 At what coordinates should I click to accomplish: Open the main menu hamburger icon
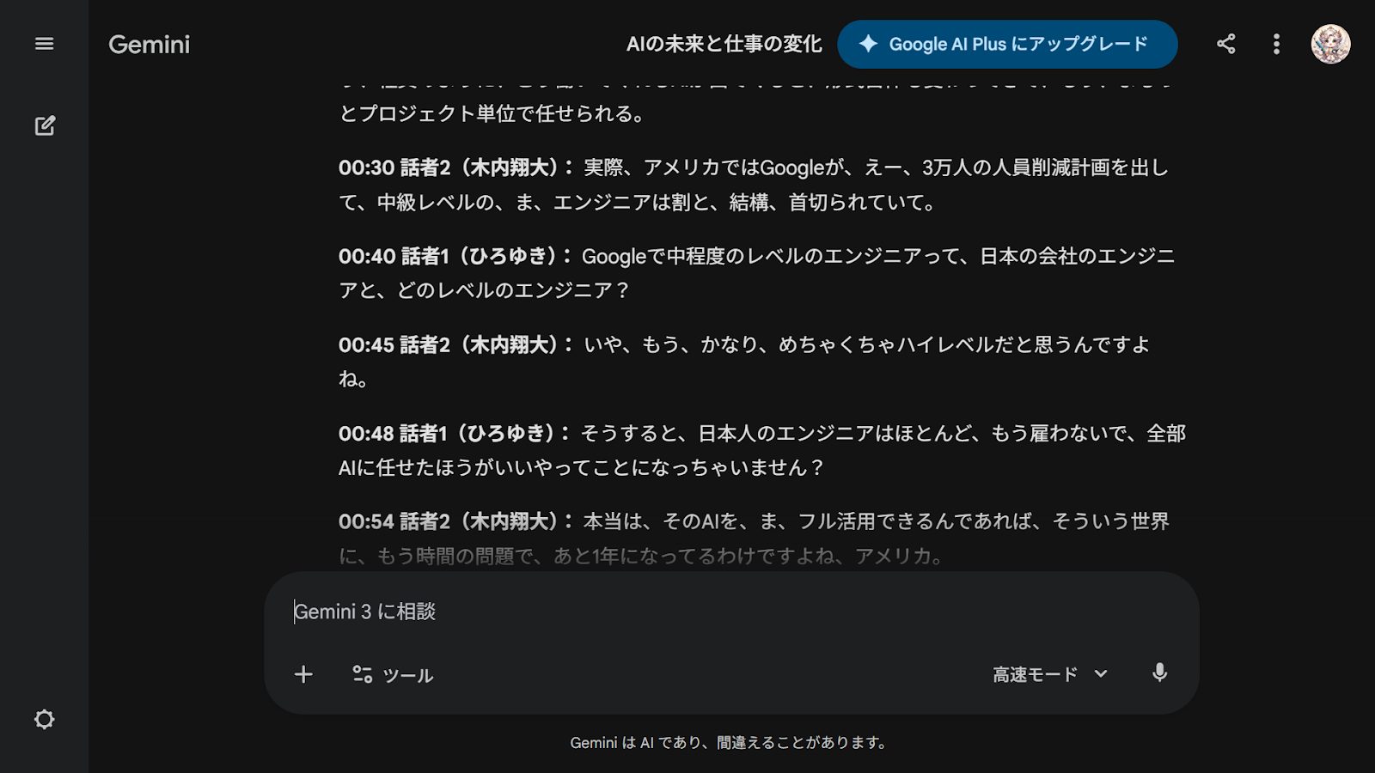pos(44,44)
